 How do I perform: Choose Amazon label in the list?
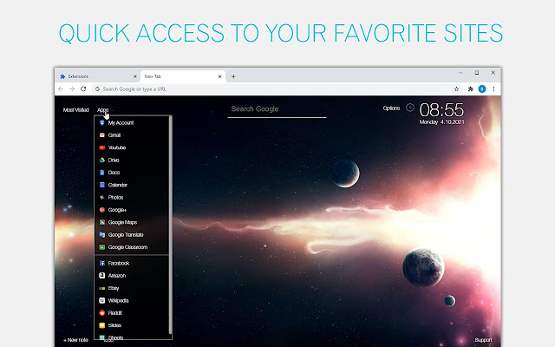[x=117, y=276]
